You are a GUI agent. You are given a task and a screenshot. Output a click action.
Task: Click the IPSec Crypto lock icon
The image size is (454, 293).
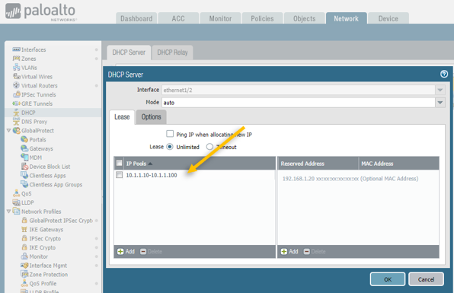click(24, 238)
